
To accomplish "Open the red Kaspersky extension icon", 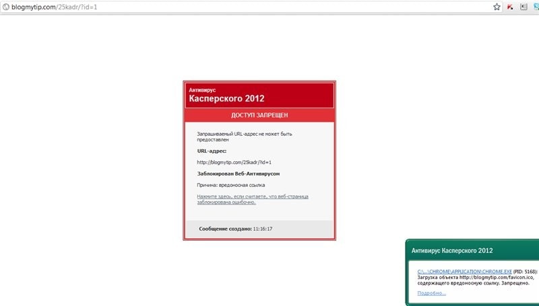I will point(510,7).
